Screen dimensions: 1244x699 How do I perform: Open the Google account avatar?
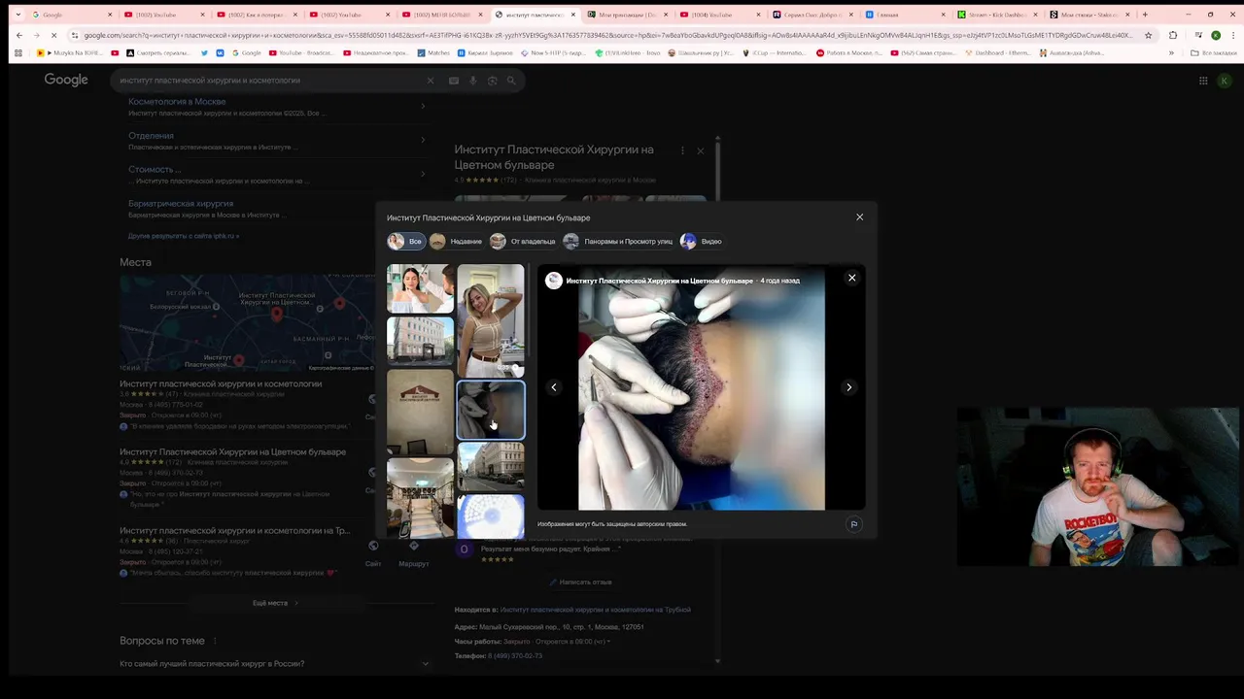[x=1227, y=81]
